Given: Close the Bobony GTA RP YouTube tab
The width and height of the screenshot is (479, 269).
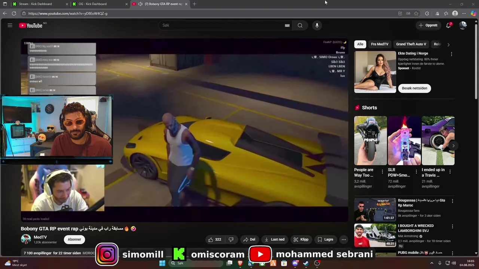Looking at the screenshot, I should pos(186,4).
